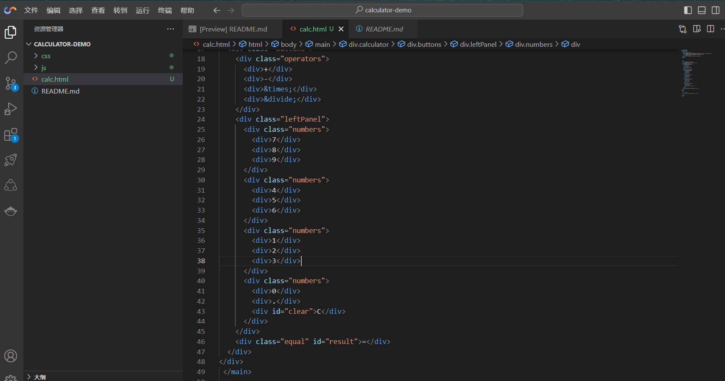Open the 编辑 menu

(54, 10)
